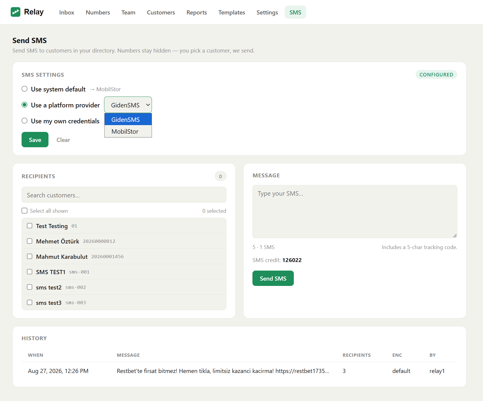
Task: Click the Send SMS button
Action: (x=273, y=278)
